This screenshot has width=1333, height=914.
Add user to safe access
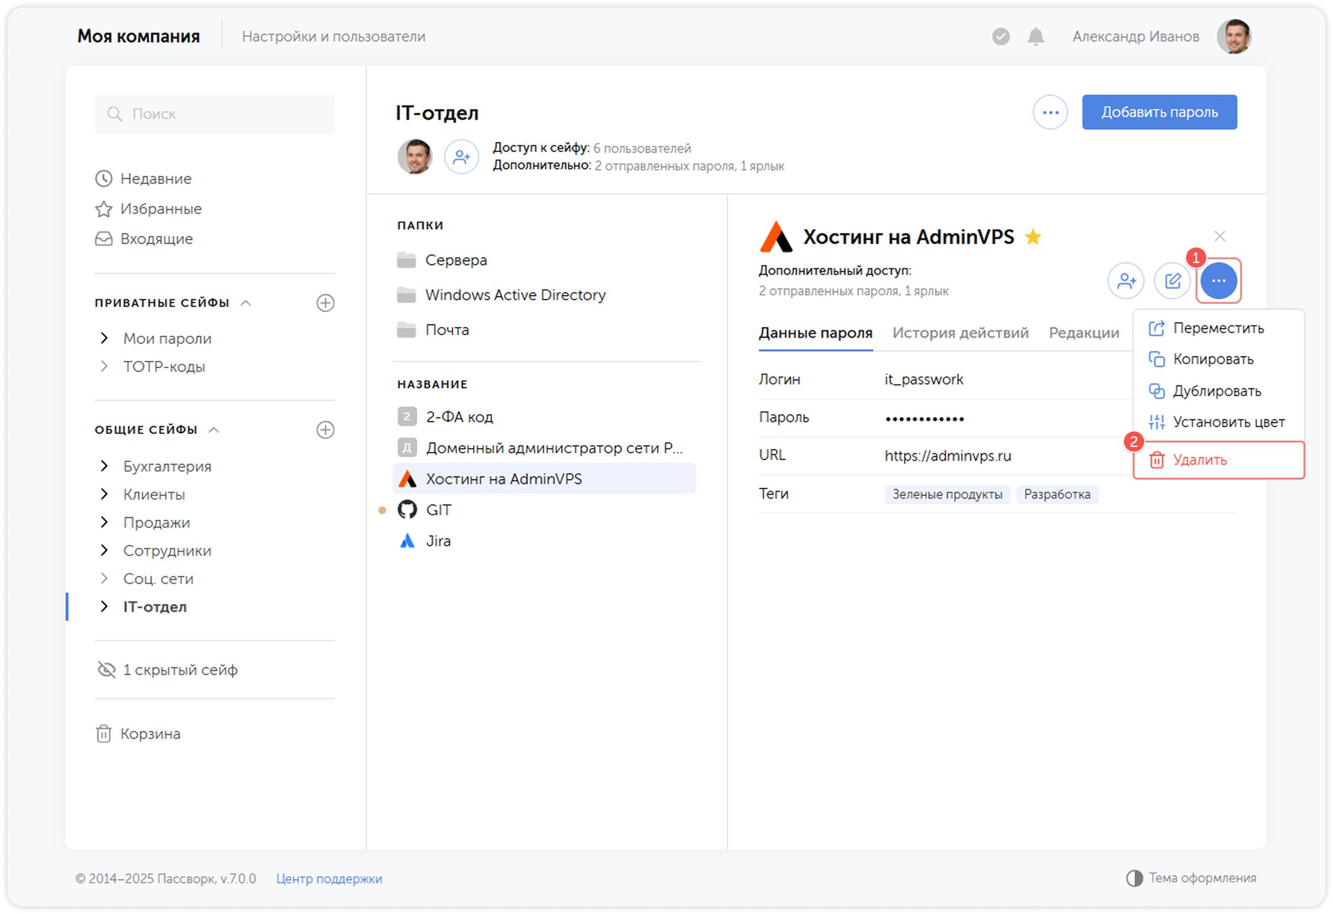[461, 157]
